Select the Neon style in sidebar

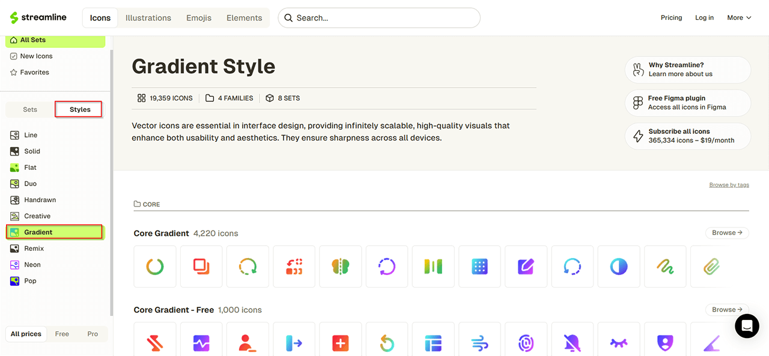[x=32, y=265]
